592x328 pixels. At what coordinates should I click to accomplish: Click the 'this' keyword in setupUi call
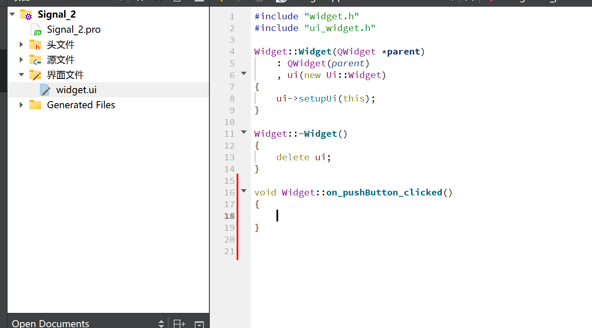[354, 99]
